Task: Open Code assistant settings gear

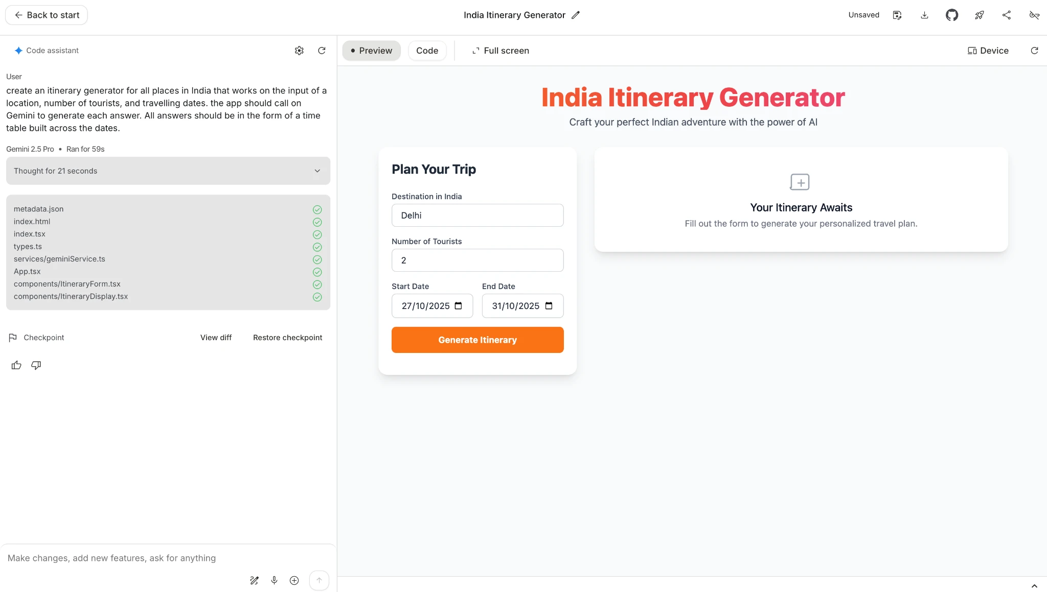Action: [299, 51]
